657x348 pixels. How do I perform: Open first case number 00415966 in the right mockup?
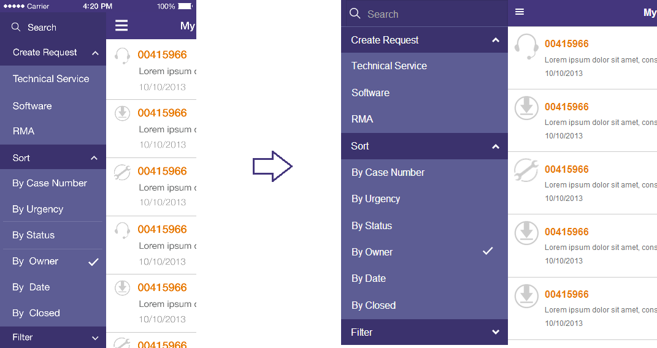point(566,43)
